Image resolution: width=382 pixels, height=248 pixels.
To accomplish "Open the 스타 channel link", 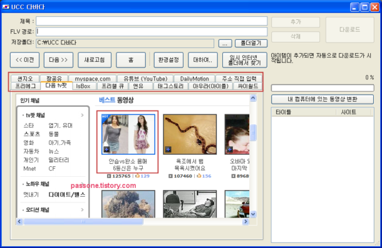I will click(29, 126).
